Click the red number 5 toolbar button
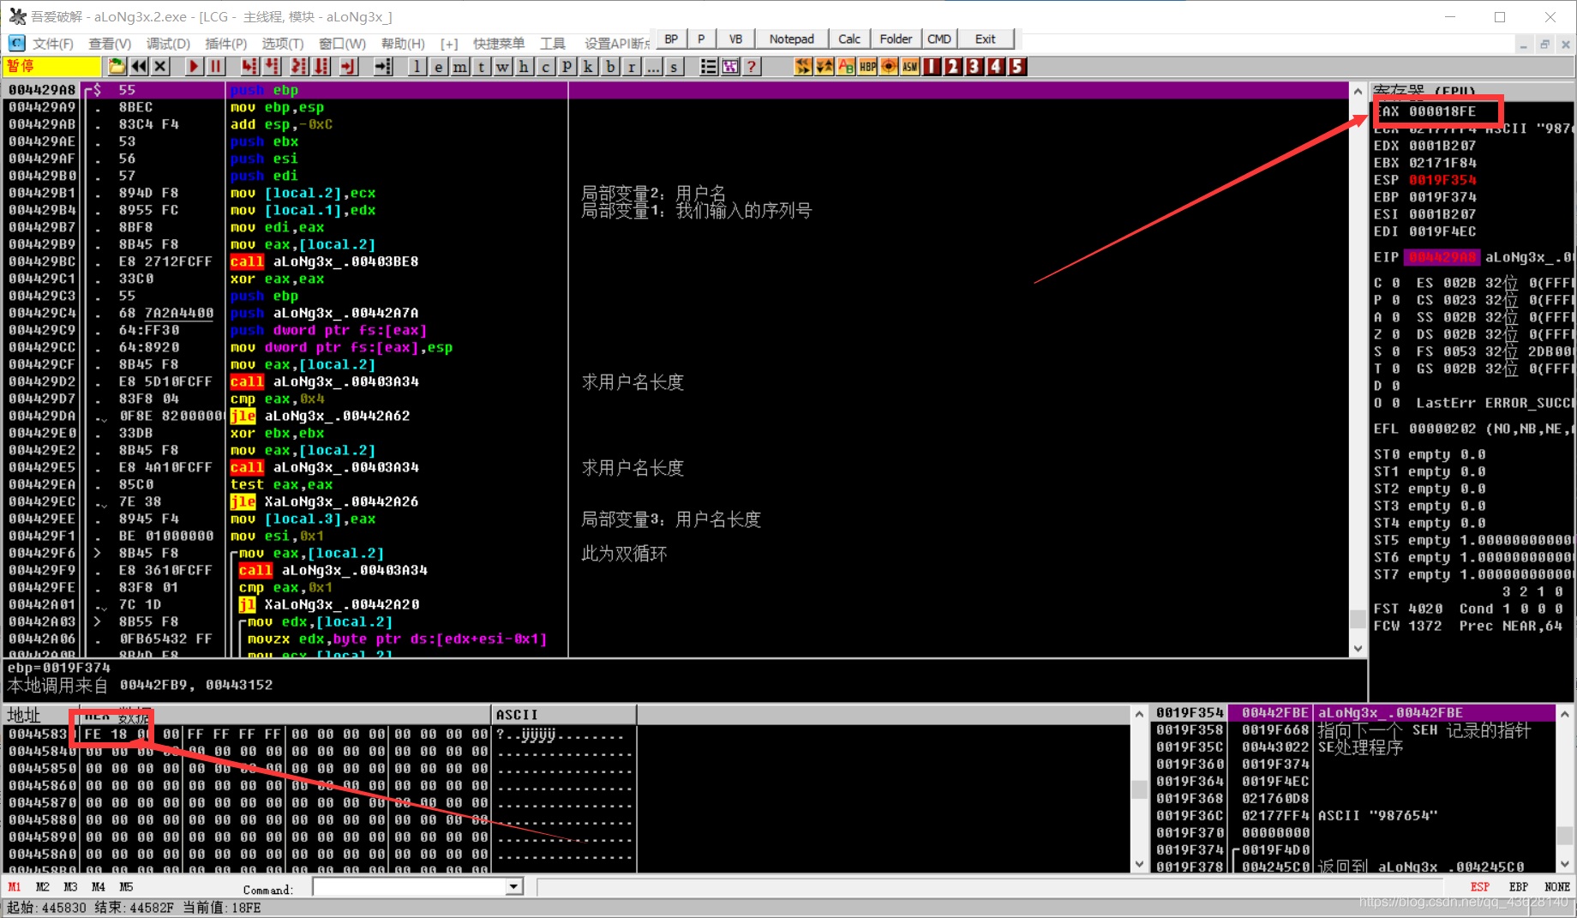This screenshot has width=1577, height=918. coord(1017,67)
